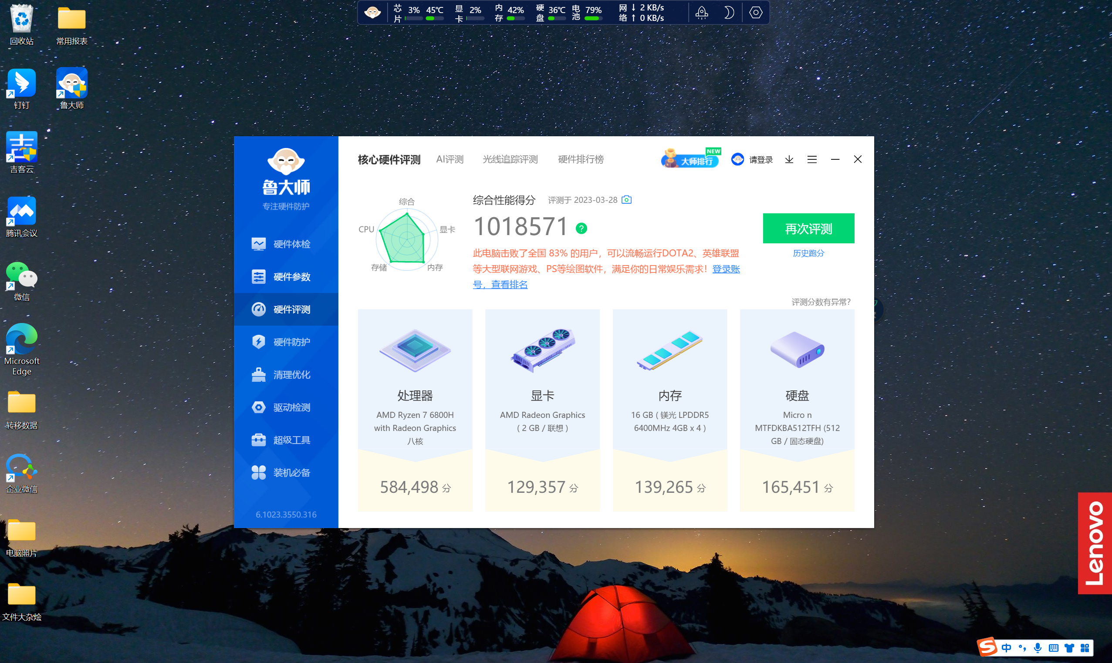Click the version number 6.1023.3550.316
The width and height of the screenshot is (1112, 663).
click(286, 515)
